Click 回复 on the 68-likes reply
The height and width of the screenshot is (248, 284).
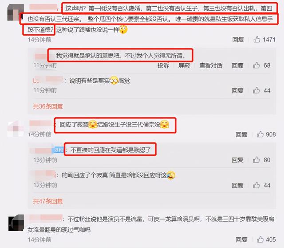click(237, 65)
